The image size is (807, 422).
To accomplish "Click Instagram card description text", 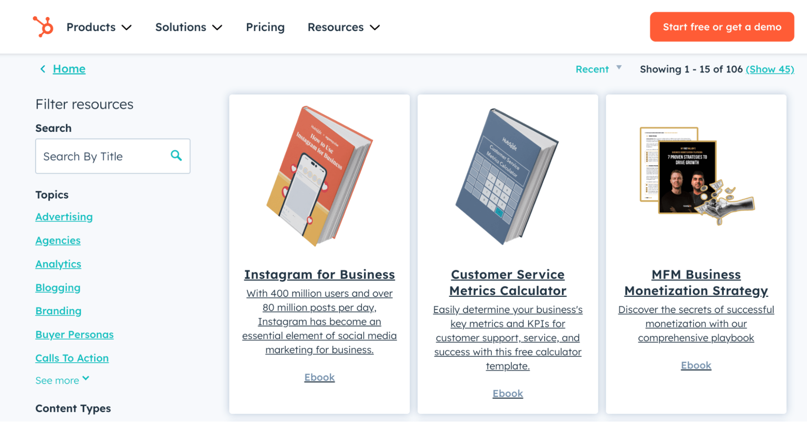I will pyautogui.click(x=319, y=322).
